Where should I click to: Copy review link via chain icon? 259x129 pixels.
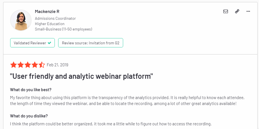[x=237, y=12]
